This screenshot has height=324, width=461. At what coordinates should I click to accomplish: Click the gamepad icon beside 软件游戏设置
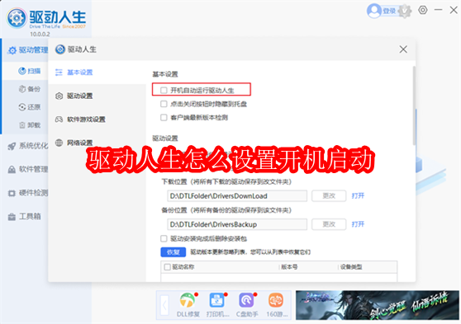tap(59, 120)
